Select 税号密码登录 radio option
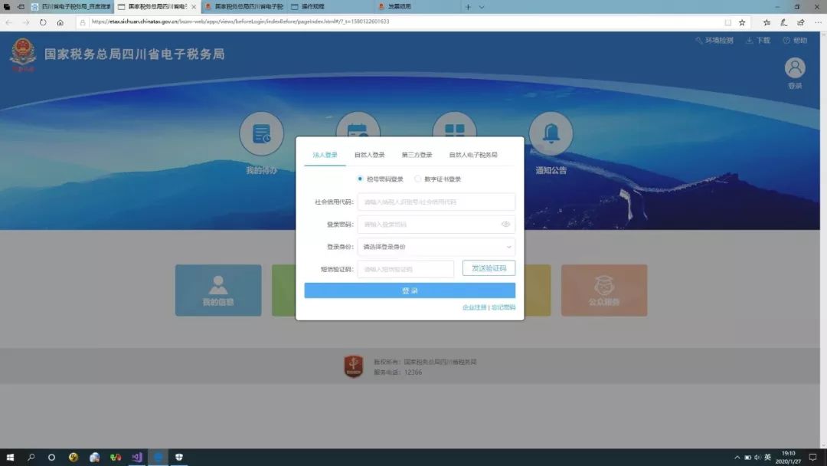This screenshot has width=827, height=466. click(361, 179)
